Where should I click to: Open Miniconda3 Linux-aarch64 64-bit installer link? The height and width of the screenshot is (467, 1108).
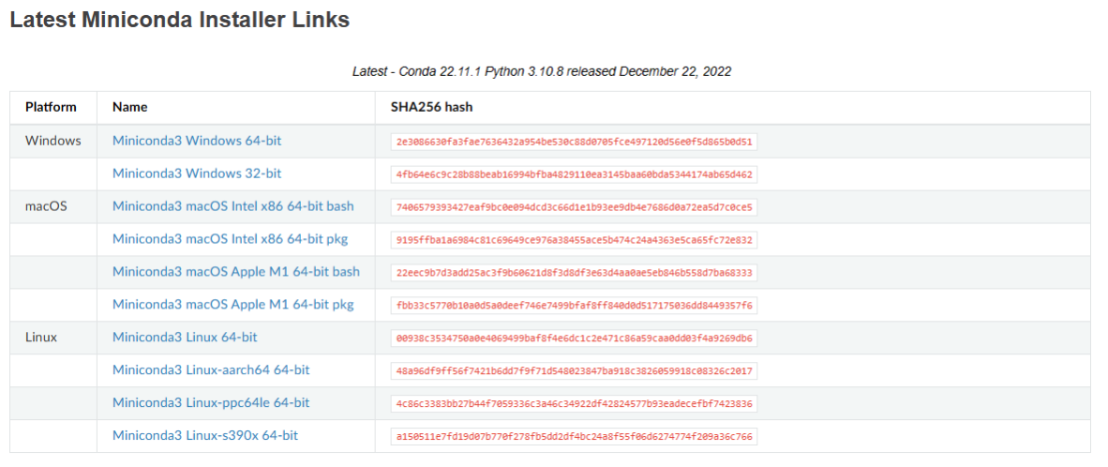click(x=211, y=369)
